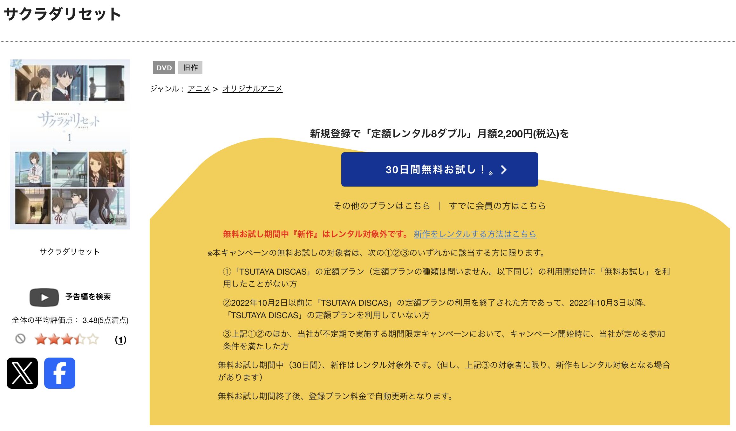Rate title with the third star
Image resolution: width=736 pixels, height=431 pixels.
[x=67, y=339]
